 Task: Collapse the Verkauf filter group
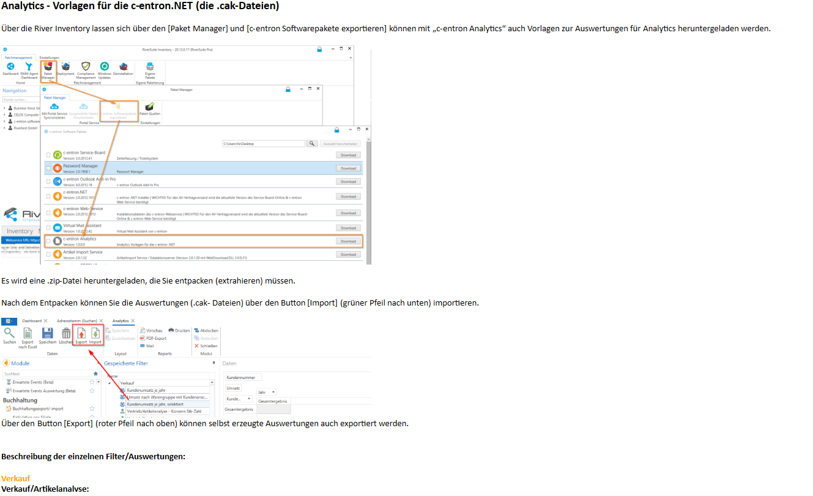click(110, 383)
